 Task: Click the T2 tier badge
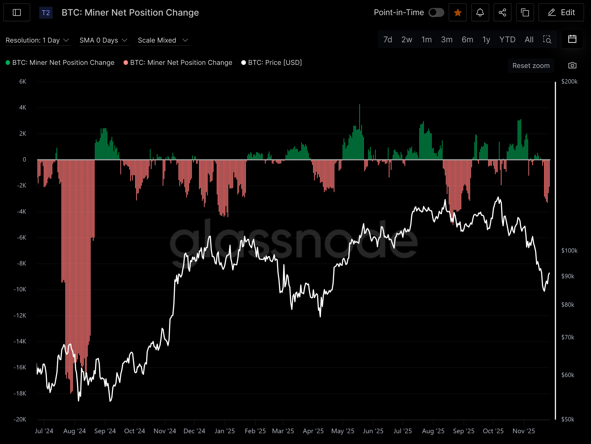[x=46, y=13]
